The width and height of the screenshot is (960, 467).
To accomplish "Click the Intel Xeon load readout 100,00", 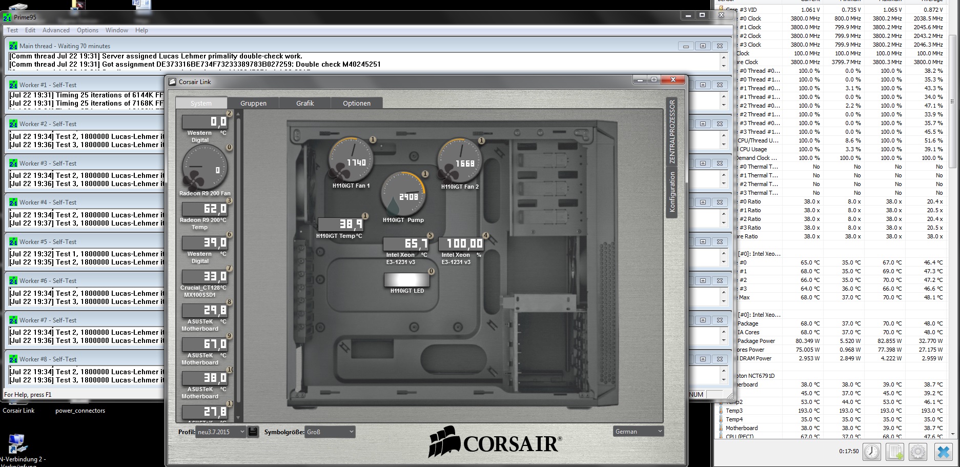I will (x=461, y=243).
